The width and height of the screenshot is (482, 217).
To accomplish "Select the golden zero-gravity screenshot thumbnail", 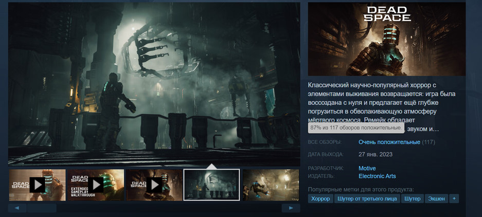I will 271,185.
